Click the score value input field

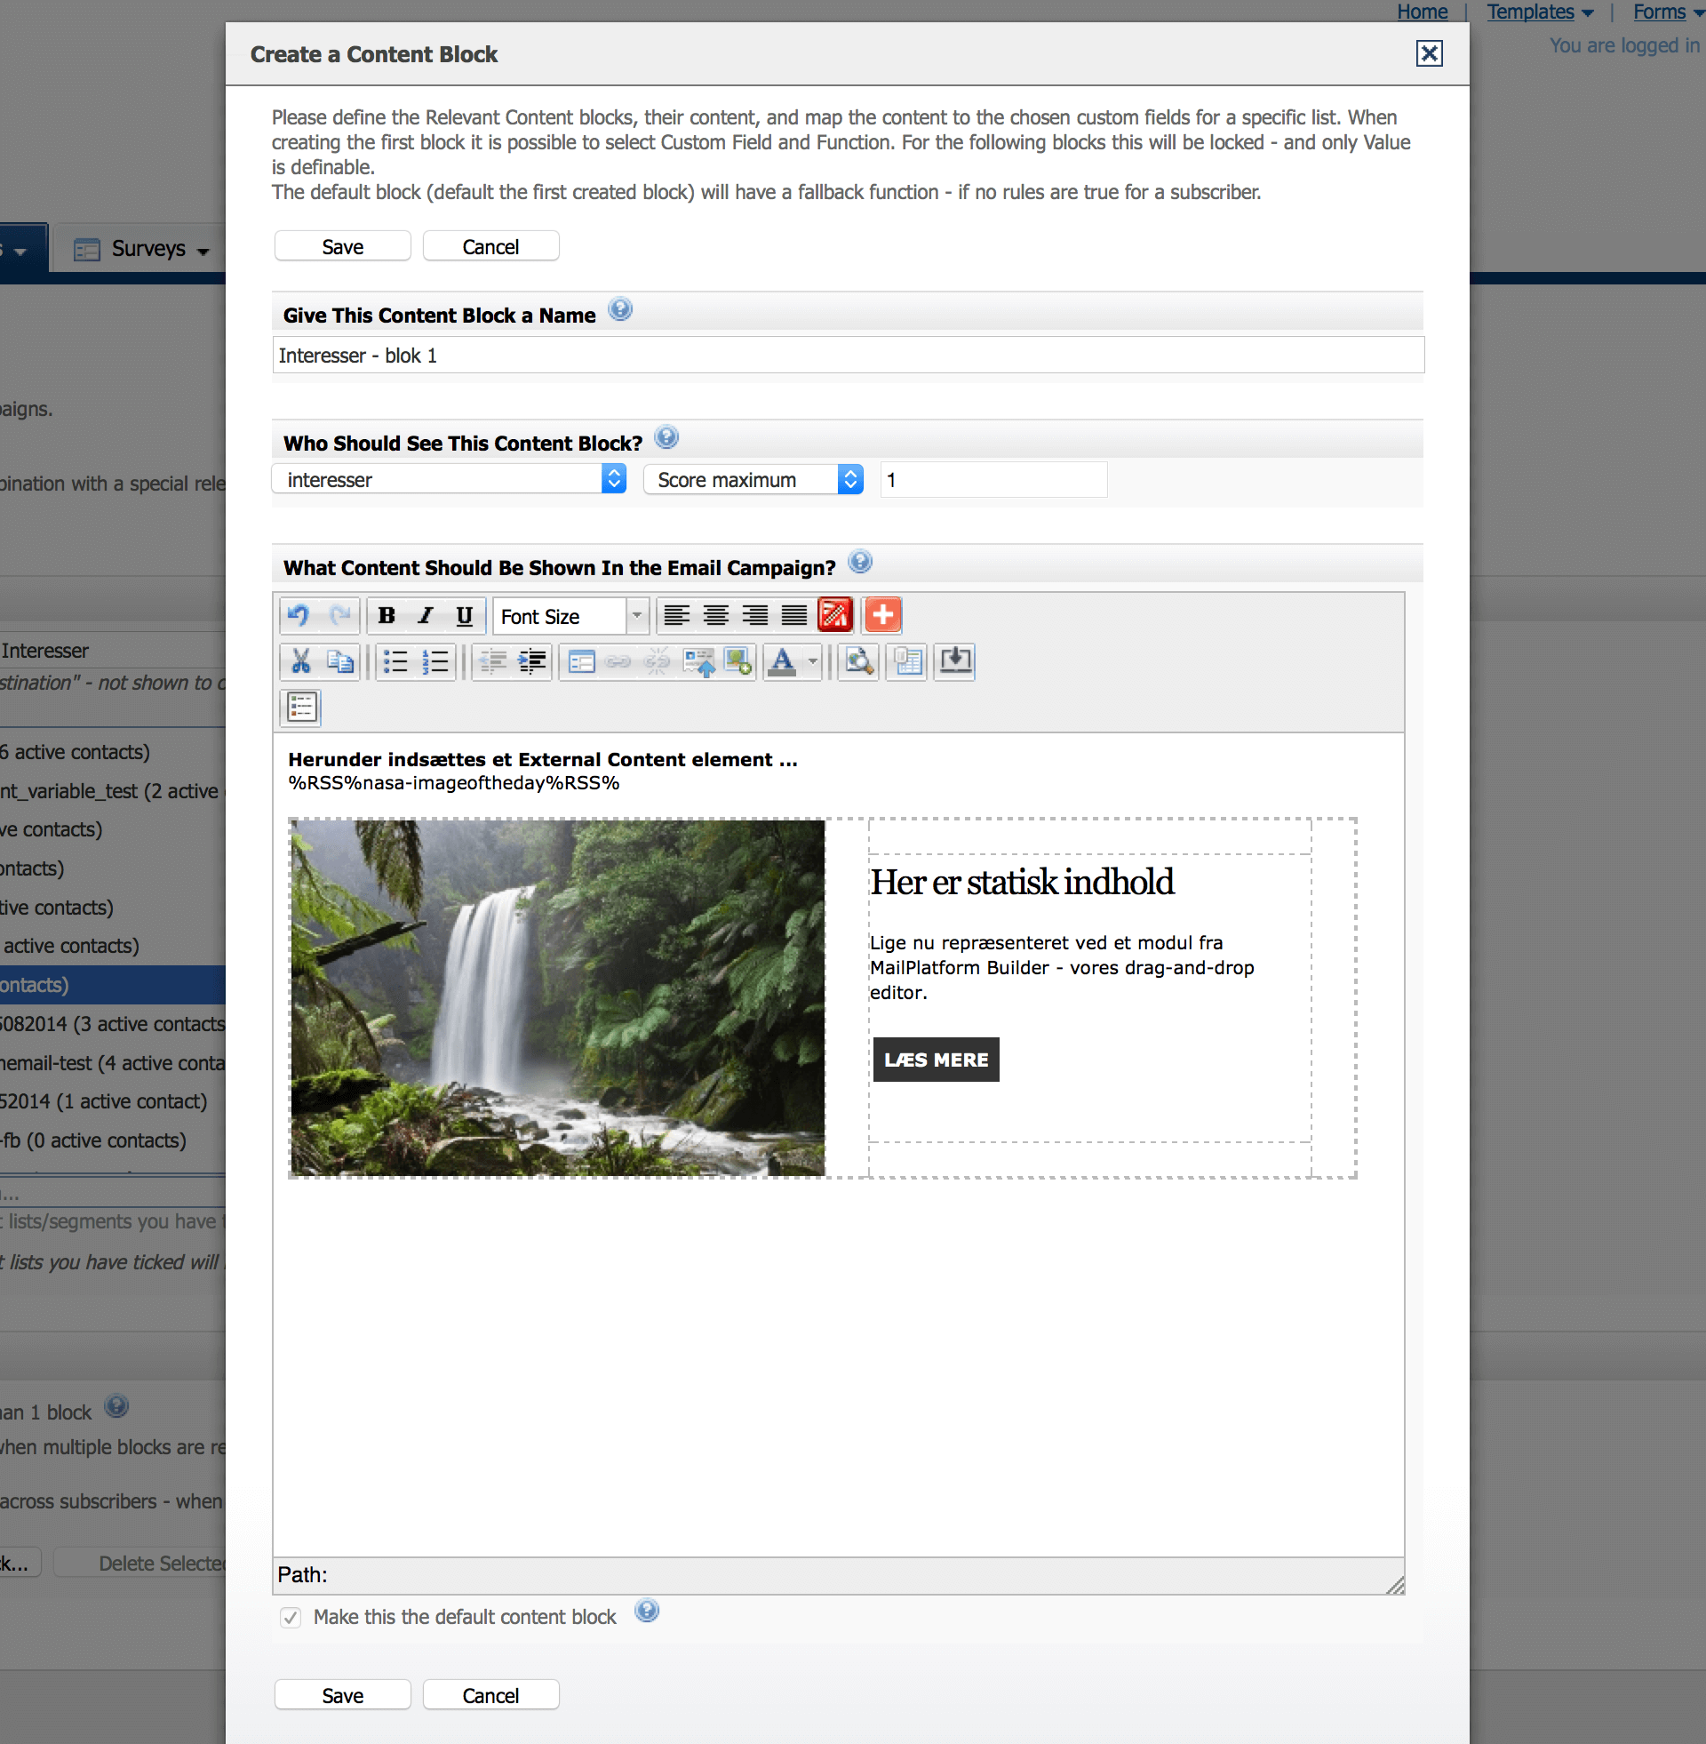pyautogui.click(x=993, y=479)
